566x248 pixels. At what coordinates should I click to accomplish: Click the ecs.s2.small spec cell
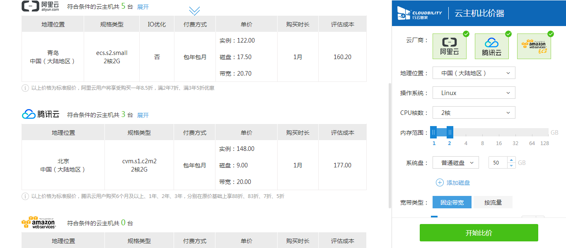112,57
